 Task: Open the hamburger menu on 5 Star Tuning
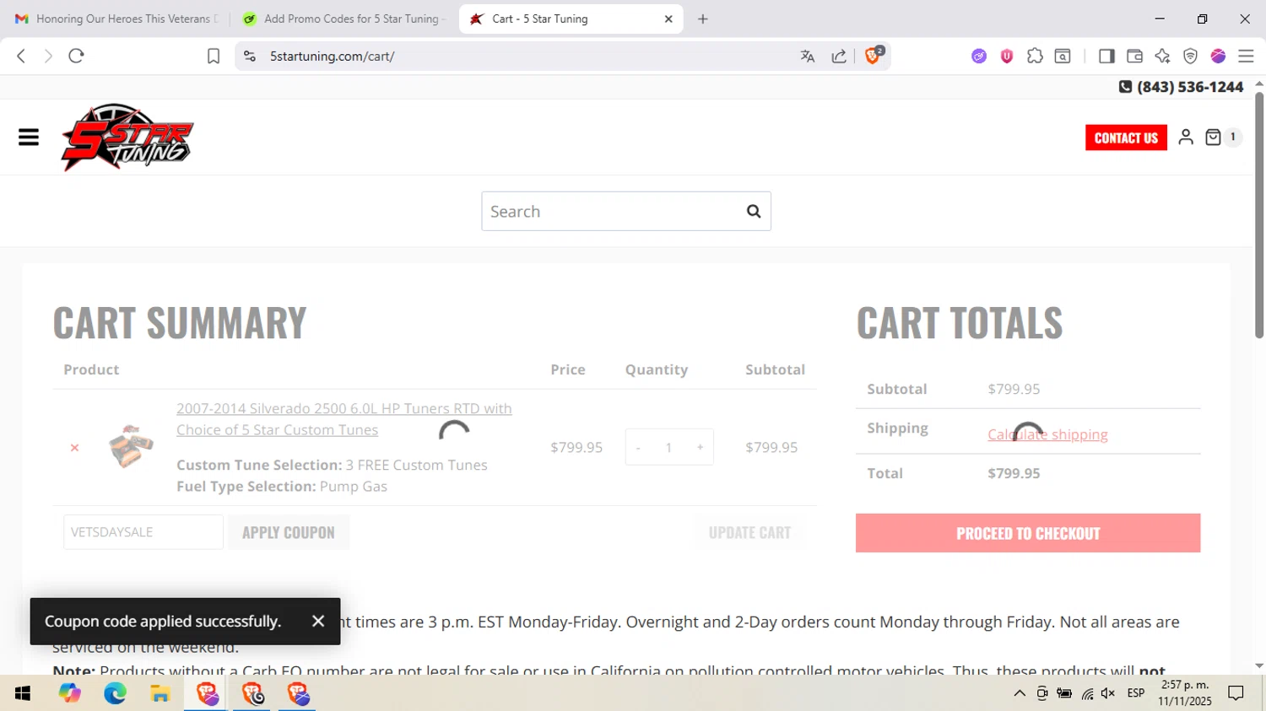click(x=29, y=137)
